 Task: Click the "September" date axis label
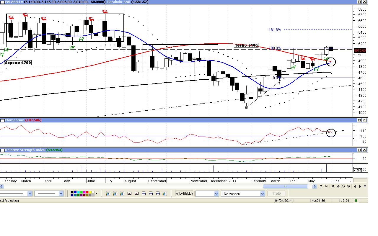point(157,181)
